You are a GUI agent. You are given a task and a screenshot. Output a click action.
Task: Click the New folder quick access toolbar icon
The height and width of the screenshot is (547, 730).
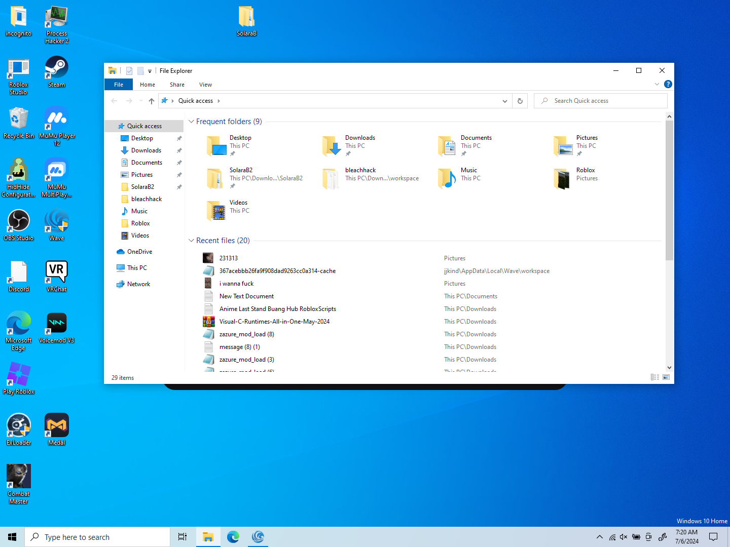(x=140, y=71)
